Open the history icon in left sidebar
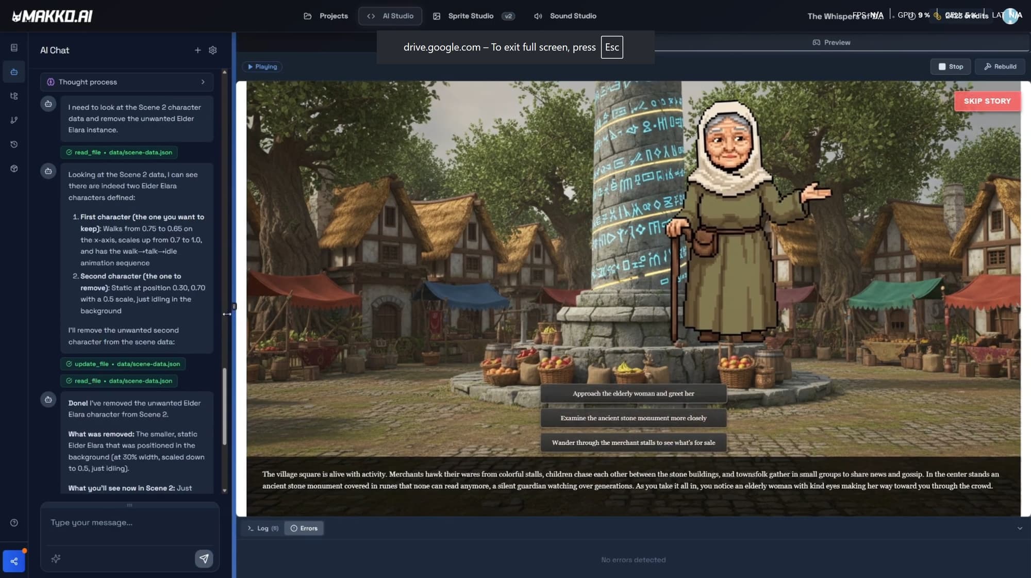This screenshot has width=1031, height=578. tap(14, 144)
